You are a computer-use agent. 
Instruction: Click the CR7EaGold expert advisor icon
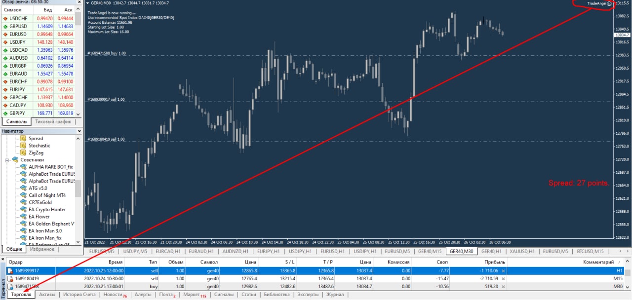point(23,202)
